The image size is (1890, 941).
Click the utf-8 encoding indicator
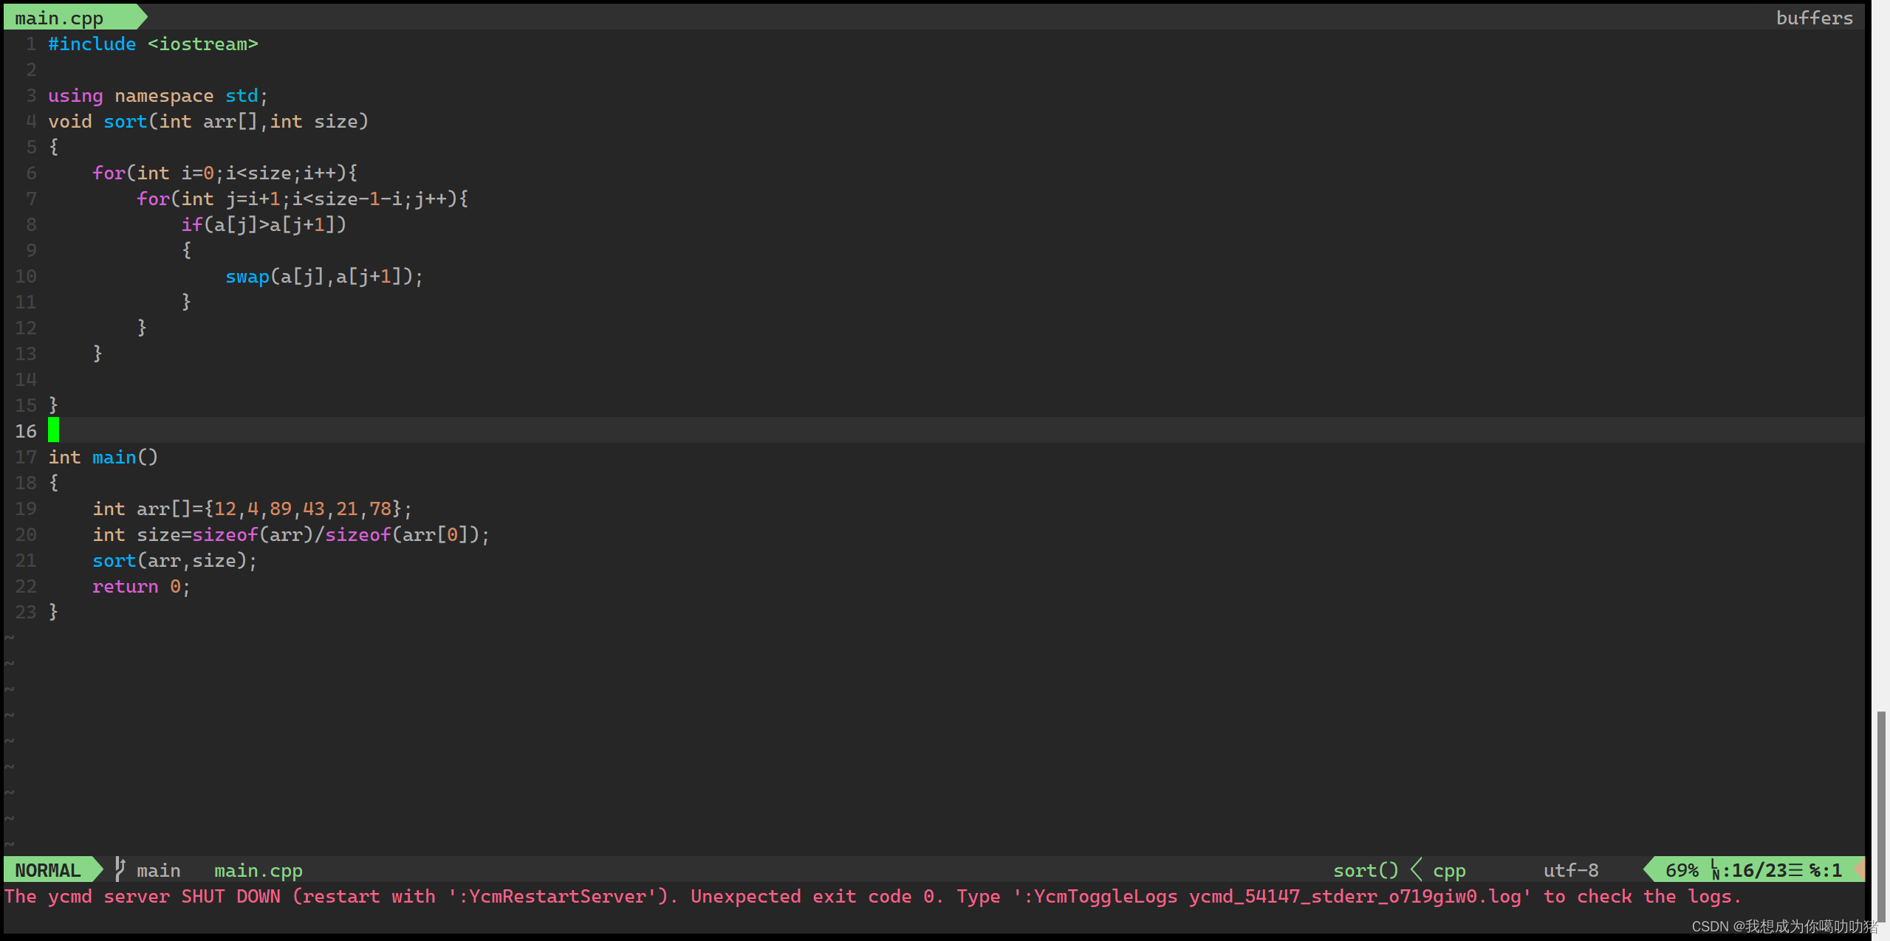1571,871
